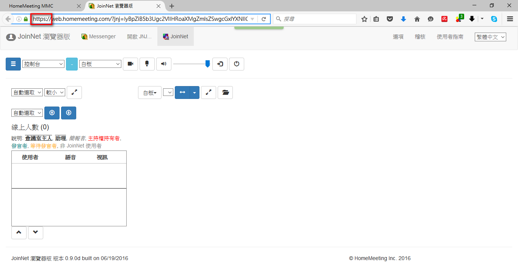Open the Firefox hamburger menu
Image resolution: width=518 pixels, height=276 pixels.
[x=510, y=19]
